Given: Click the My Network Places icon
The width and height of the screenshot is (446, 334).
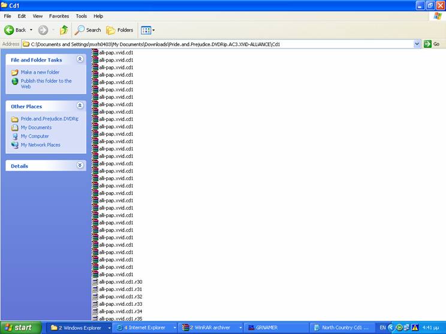Looking at the screenshot, I should 15,145.
